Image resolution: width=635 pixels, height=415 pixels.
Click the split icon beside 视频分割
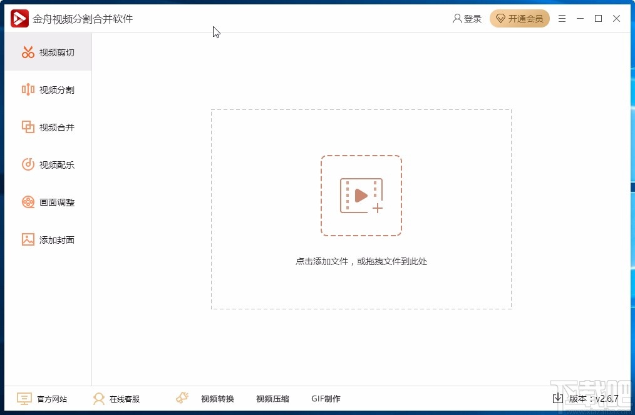(x=28, y=89)
